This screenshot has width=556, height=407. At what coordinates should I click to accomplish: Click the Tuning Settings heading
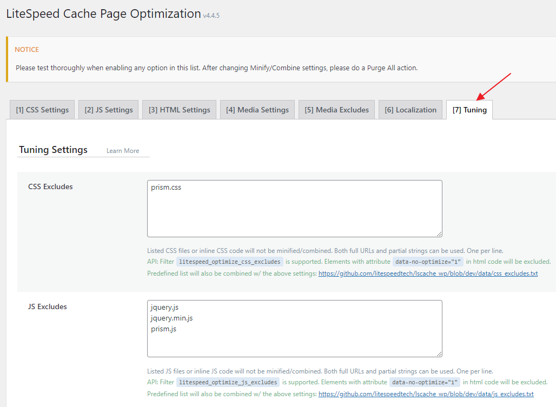pos(53,150)
